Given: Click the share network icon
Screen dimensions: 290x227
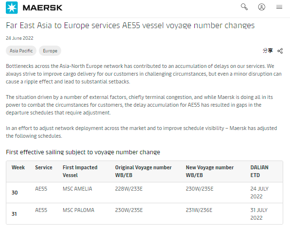Looking at the screenshot, I should click(x=280, y=51).
